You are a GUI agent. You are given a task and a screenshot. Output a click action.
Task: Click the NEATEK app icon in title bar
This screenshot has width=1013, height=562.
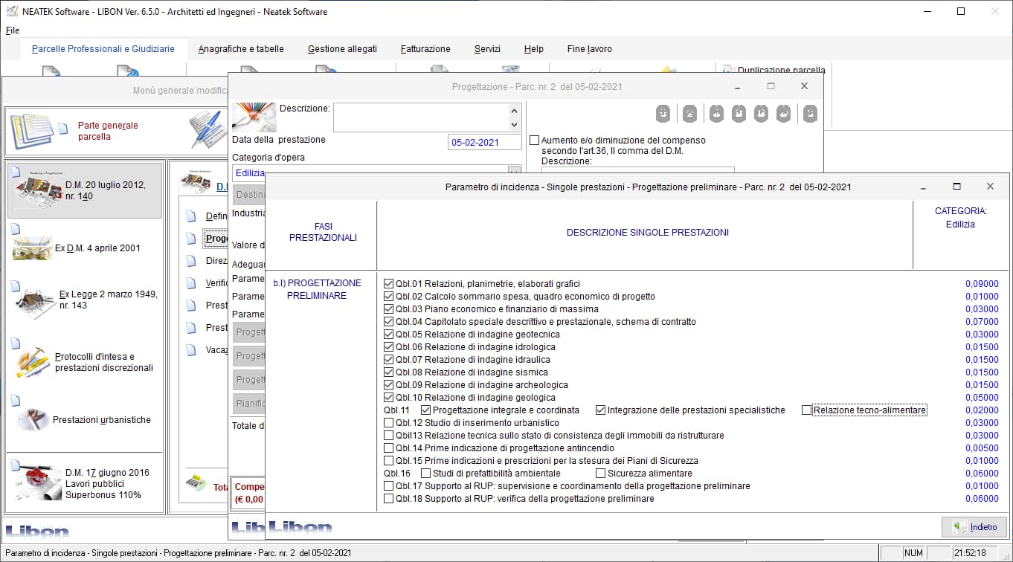coord(11,11)
